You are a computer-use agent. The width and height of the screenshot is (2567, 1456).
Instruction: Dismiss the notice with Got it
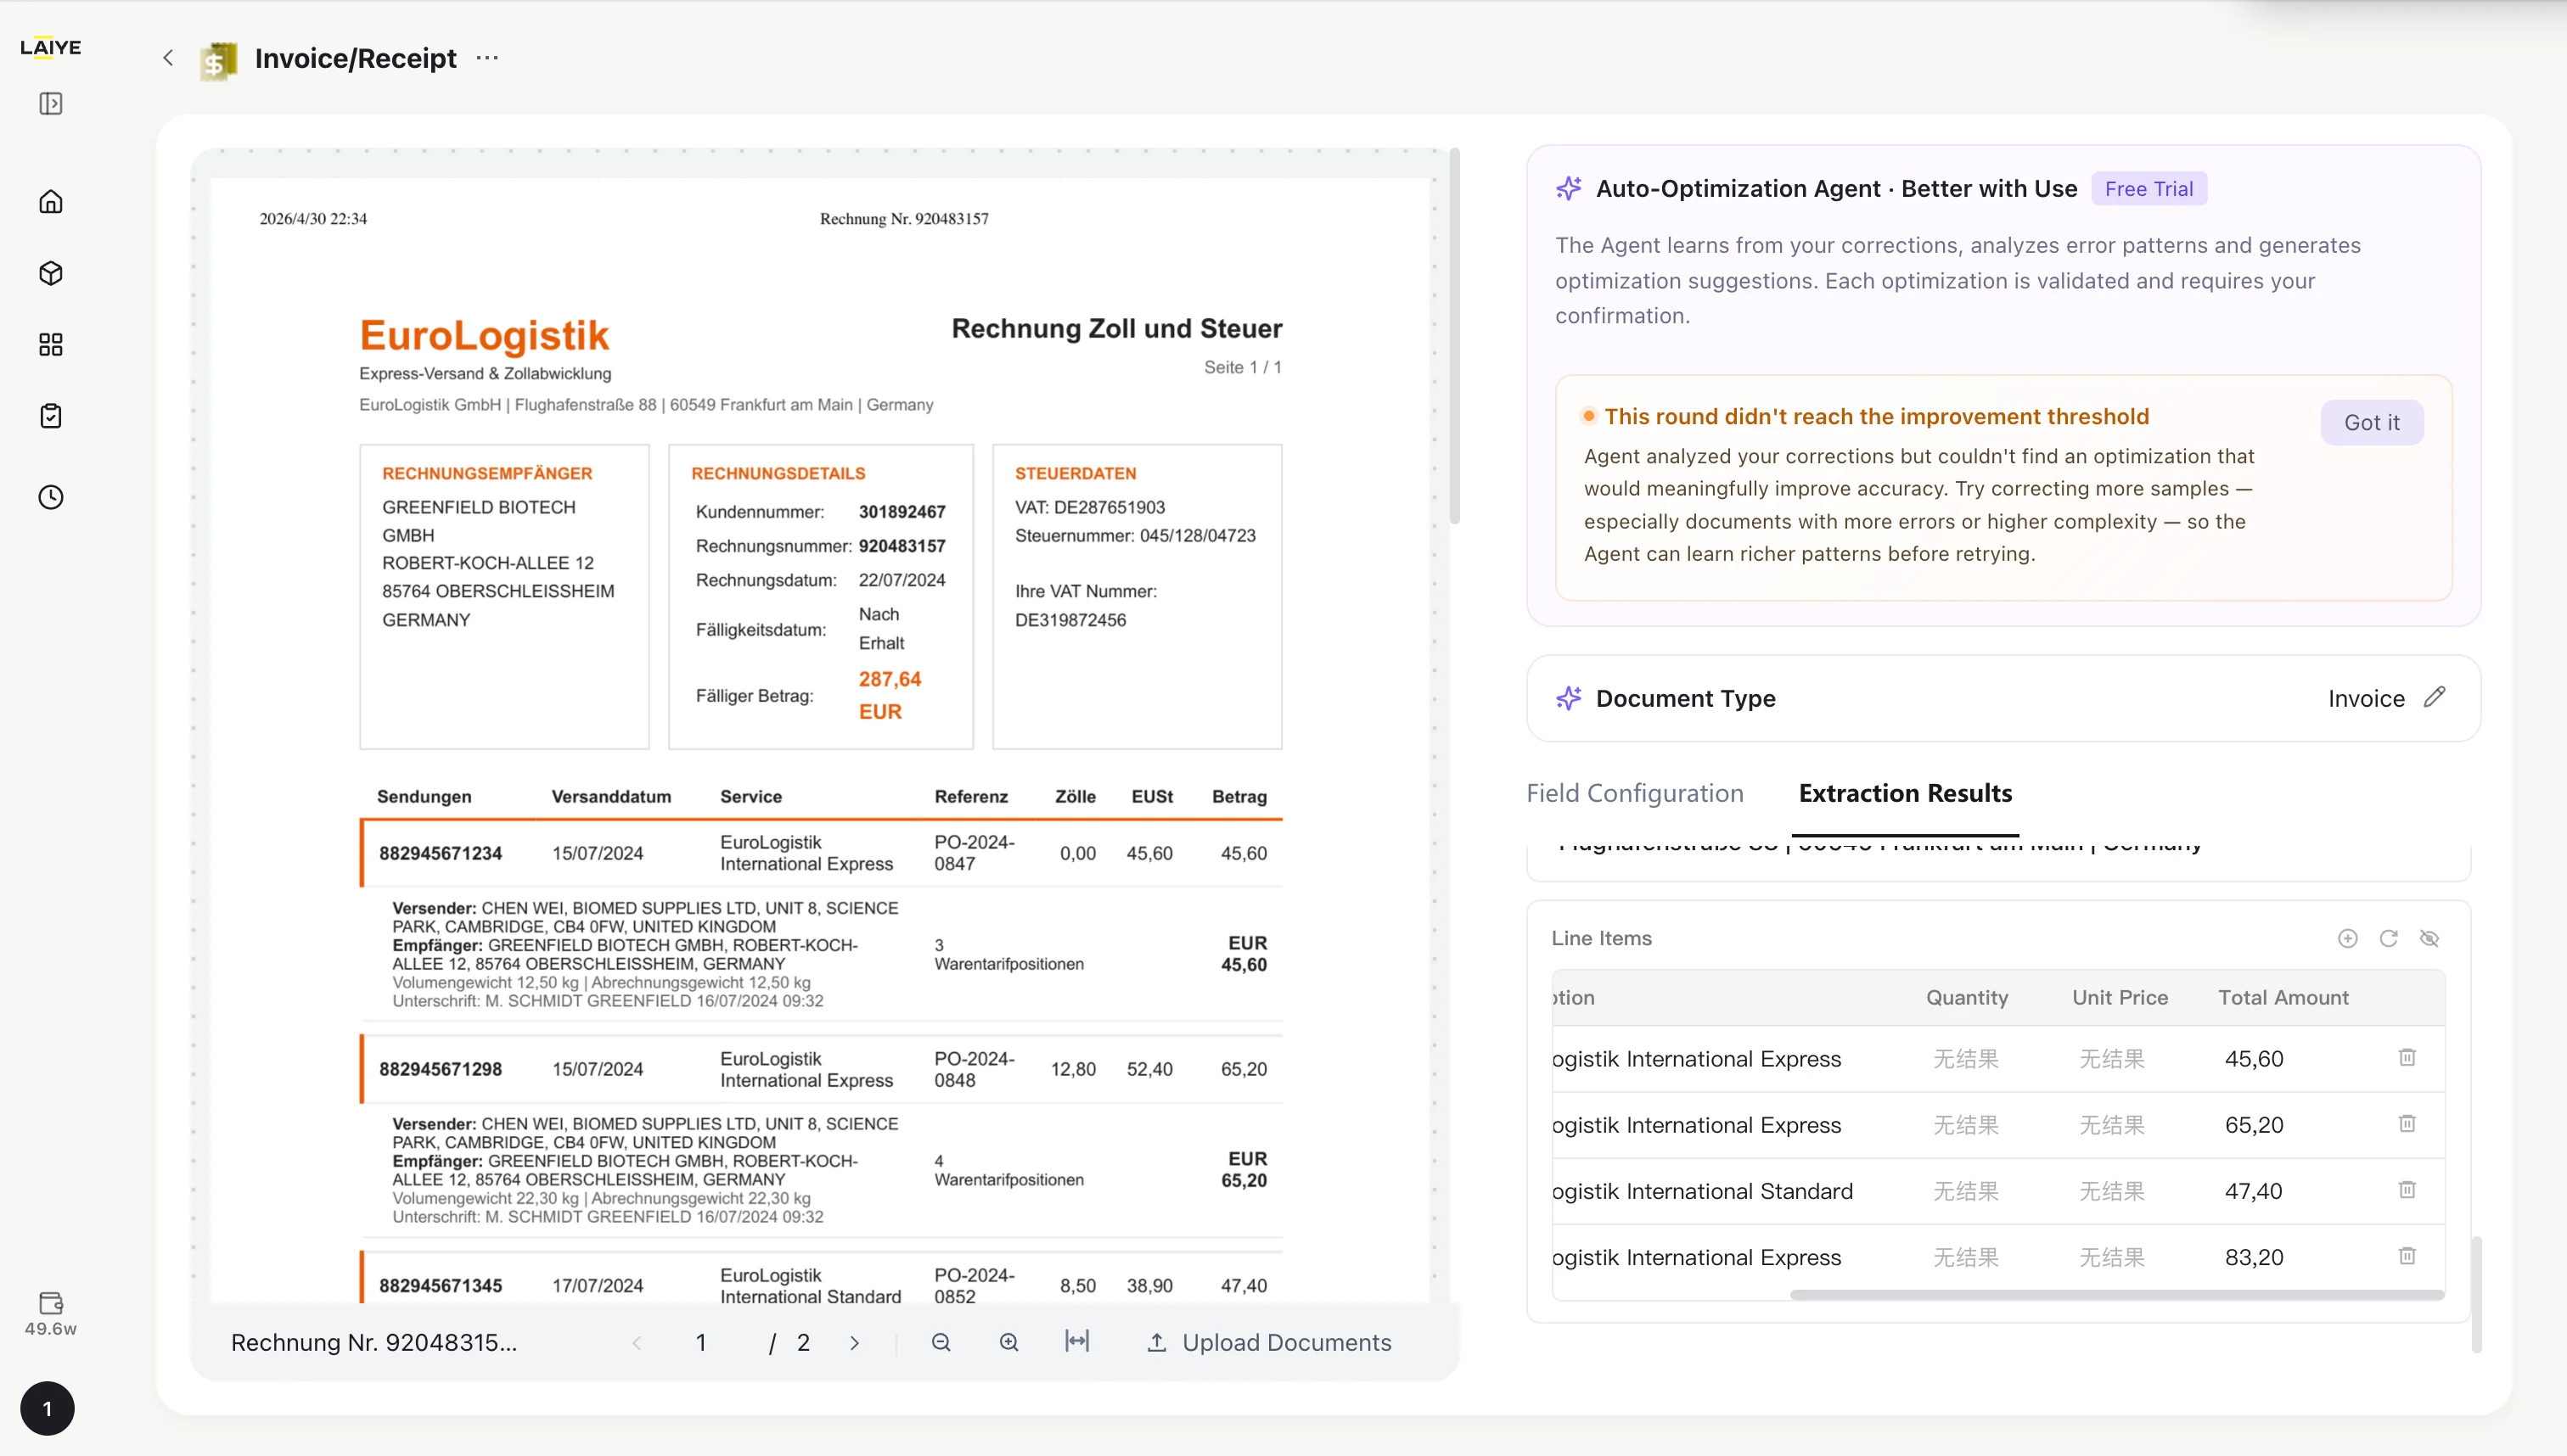pyautogui.click(x=2371, y=422)
